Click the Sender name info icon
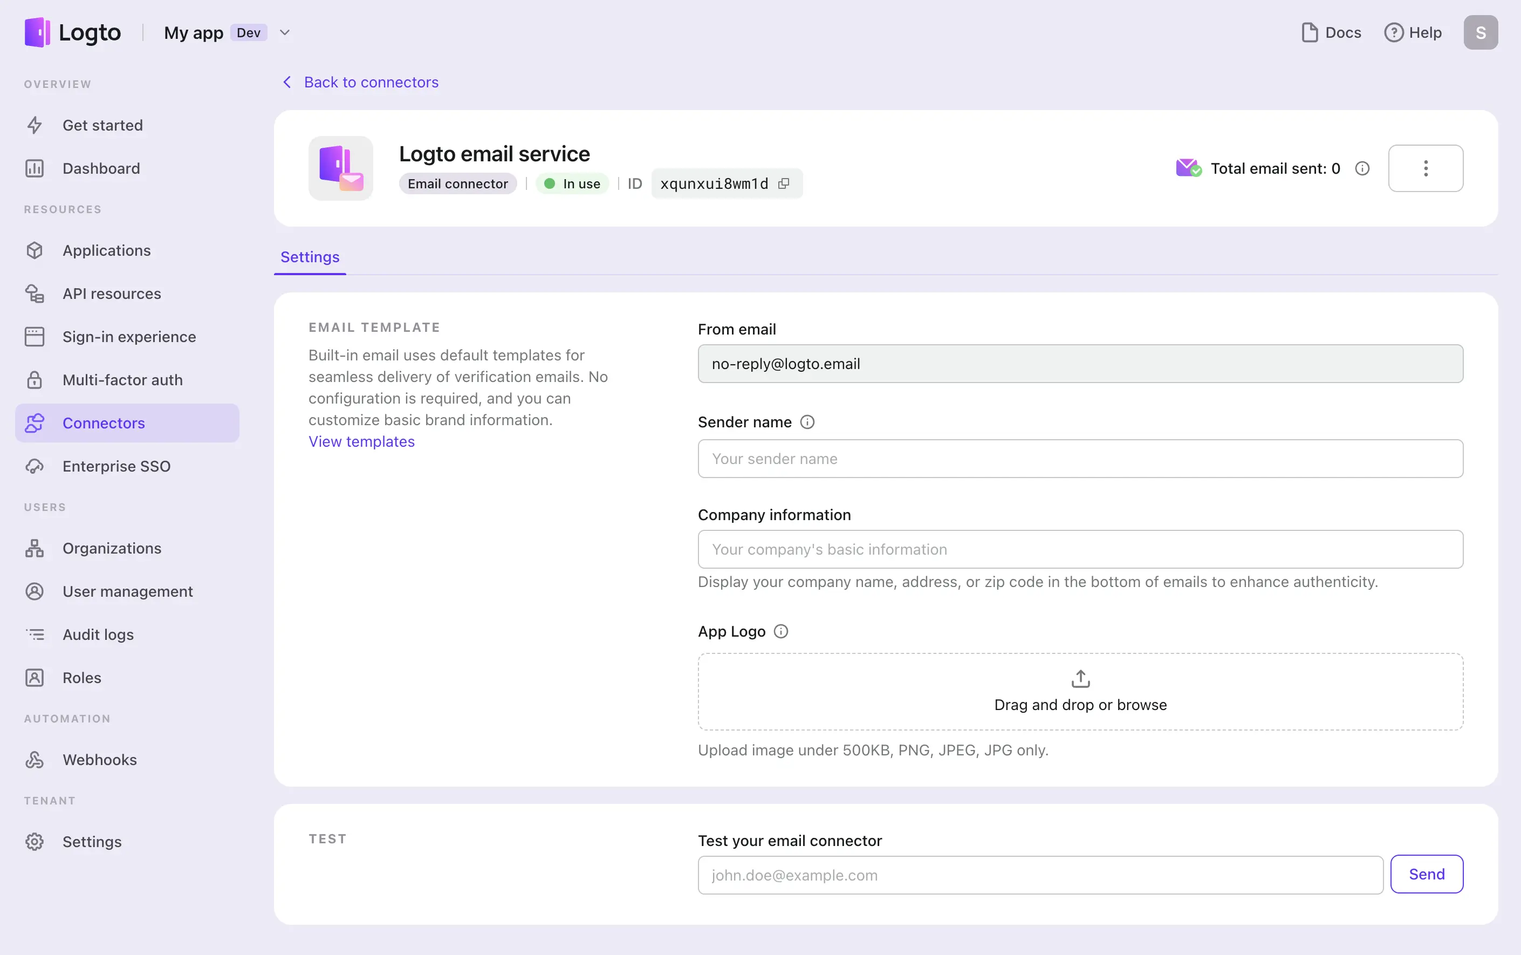1521x955 pixels. [807, 422]
